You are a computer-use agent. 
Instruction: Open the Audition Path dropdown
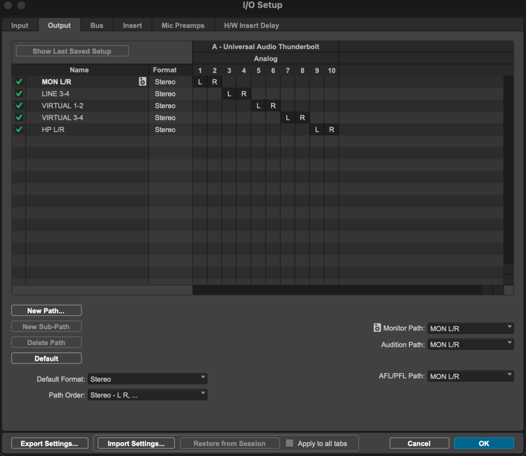point(470,344)
